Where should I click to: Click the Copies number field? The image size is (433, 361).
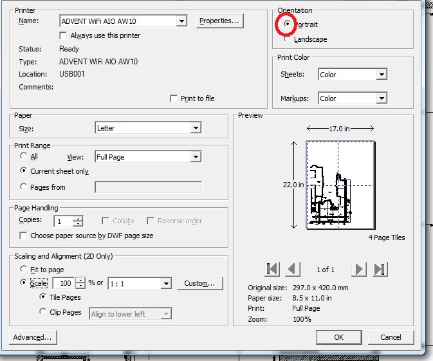click(64, 221)
